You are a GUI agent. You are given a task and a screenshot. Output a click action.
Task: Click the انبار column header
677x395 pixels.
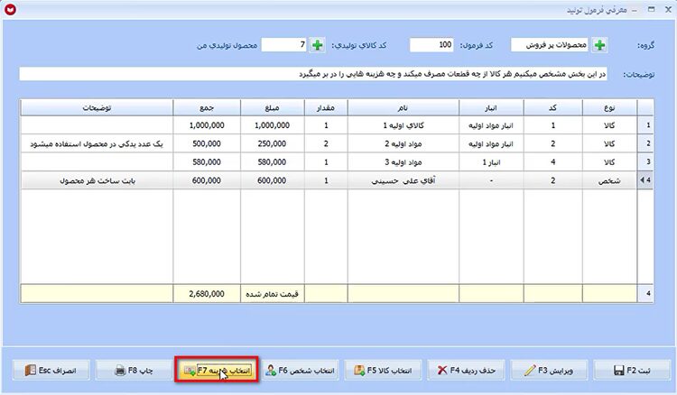(491, 108)
